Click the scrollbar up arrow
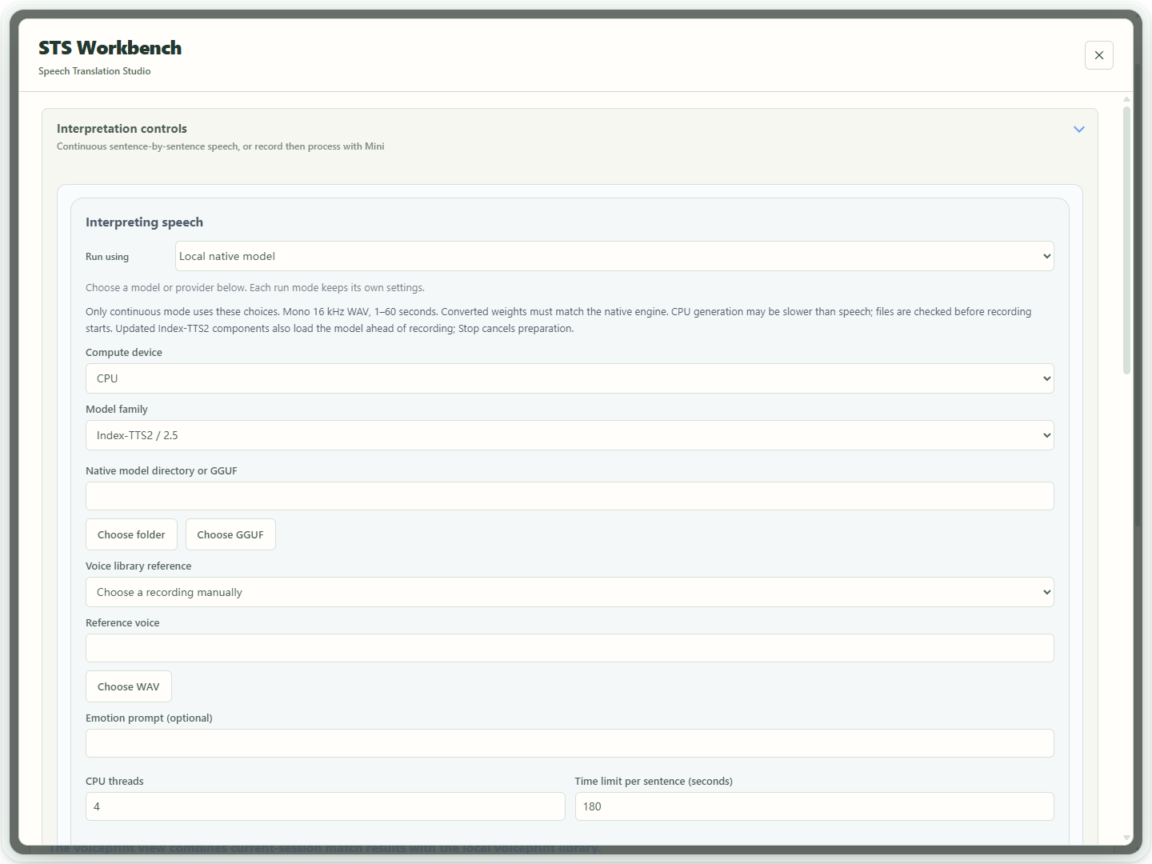This screenshot has width=1152, height=864. pyautogui.click(x=1126, y=99)
